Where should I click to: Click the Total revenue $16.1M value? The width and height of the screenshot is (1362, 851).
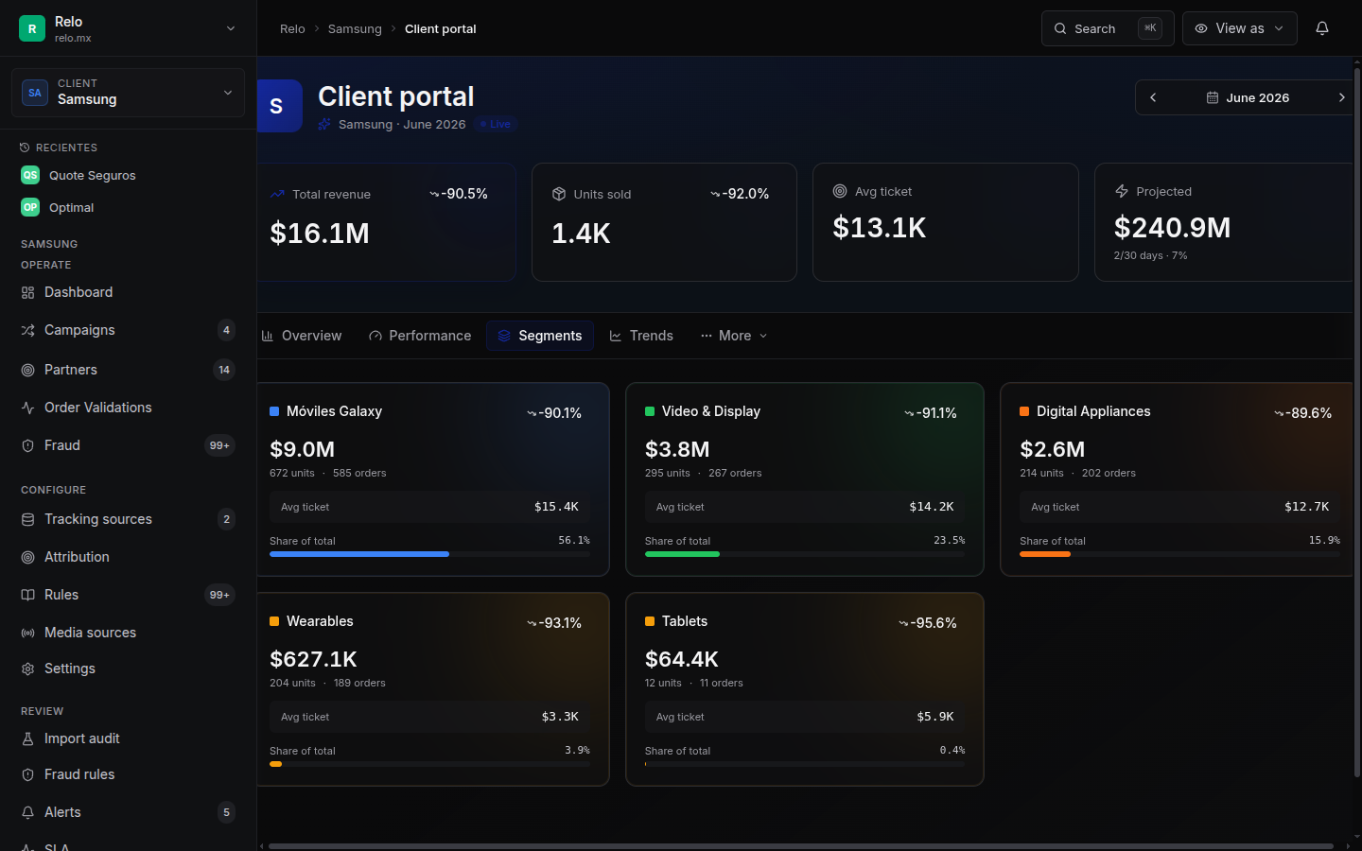tap(320, 234)
